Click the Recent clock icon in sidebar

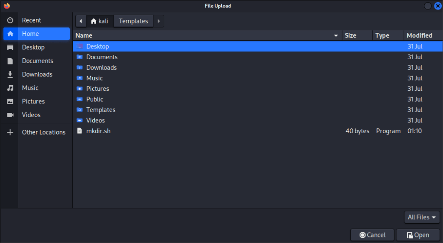[10, 20]
